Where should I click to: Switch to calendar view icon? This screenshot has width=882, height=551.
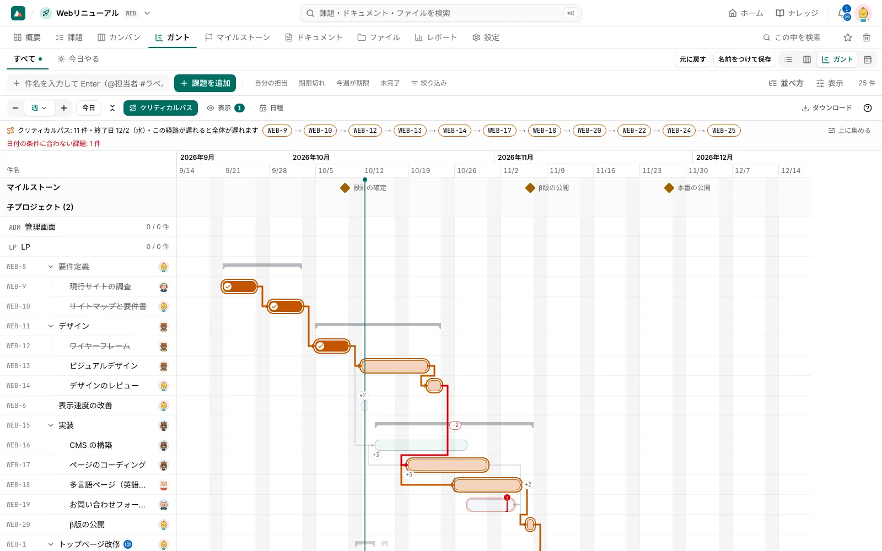pos(868,60)
